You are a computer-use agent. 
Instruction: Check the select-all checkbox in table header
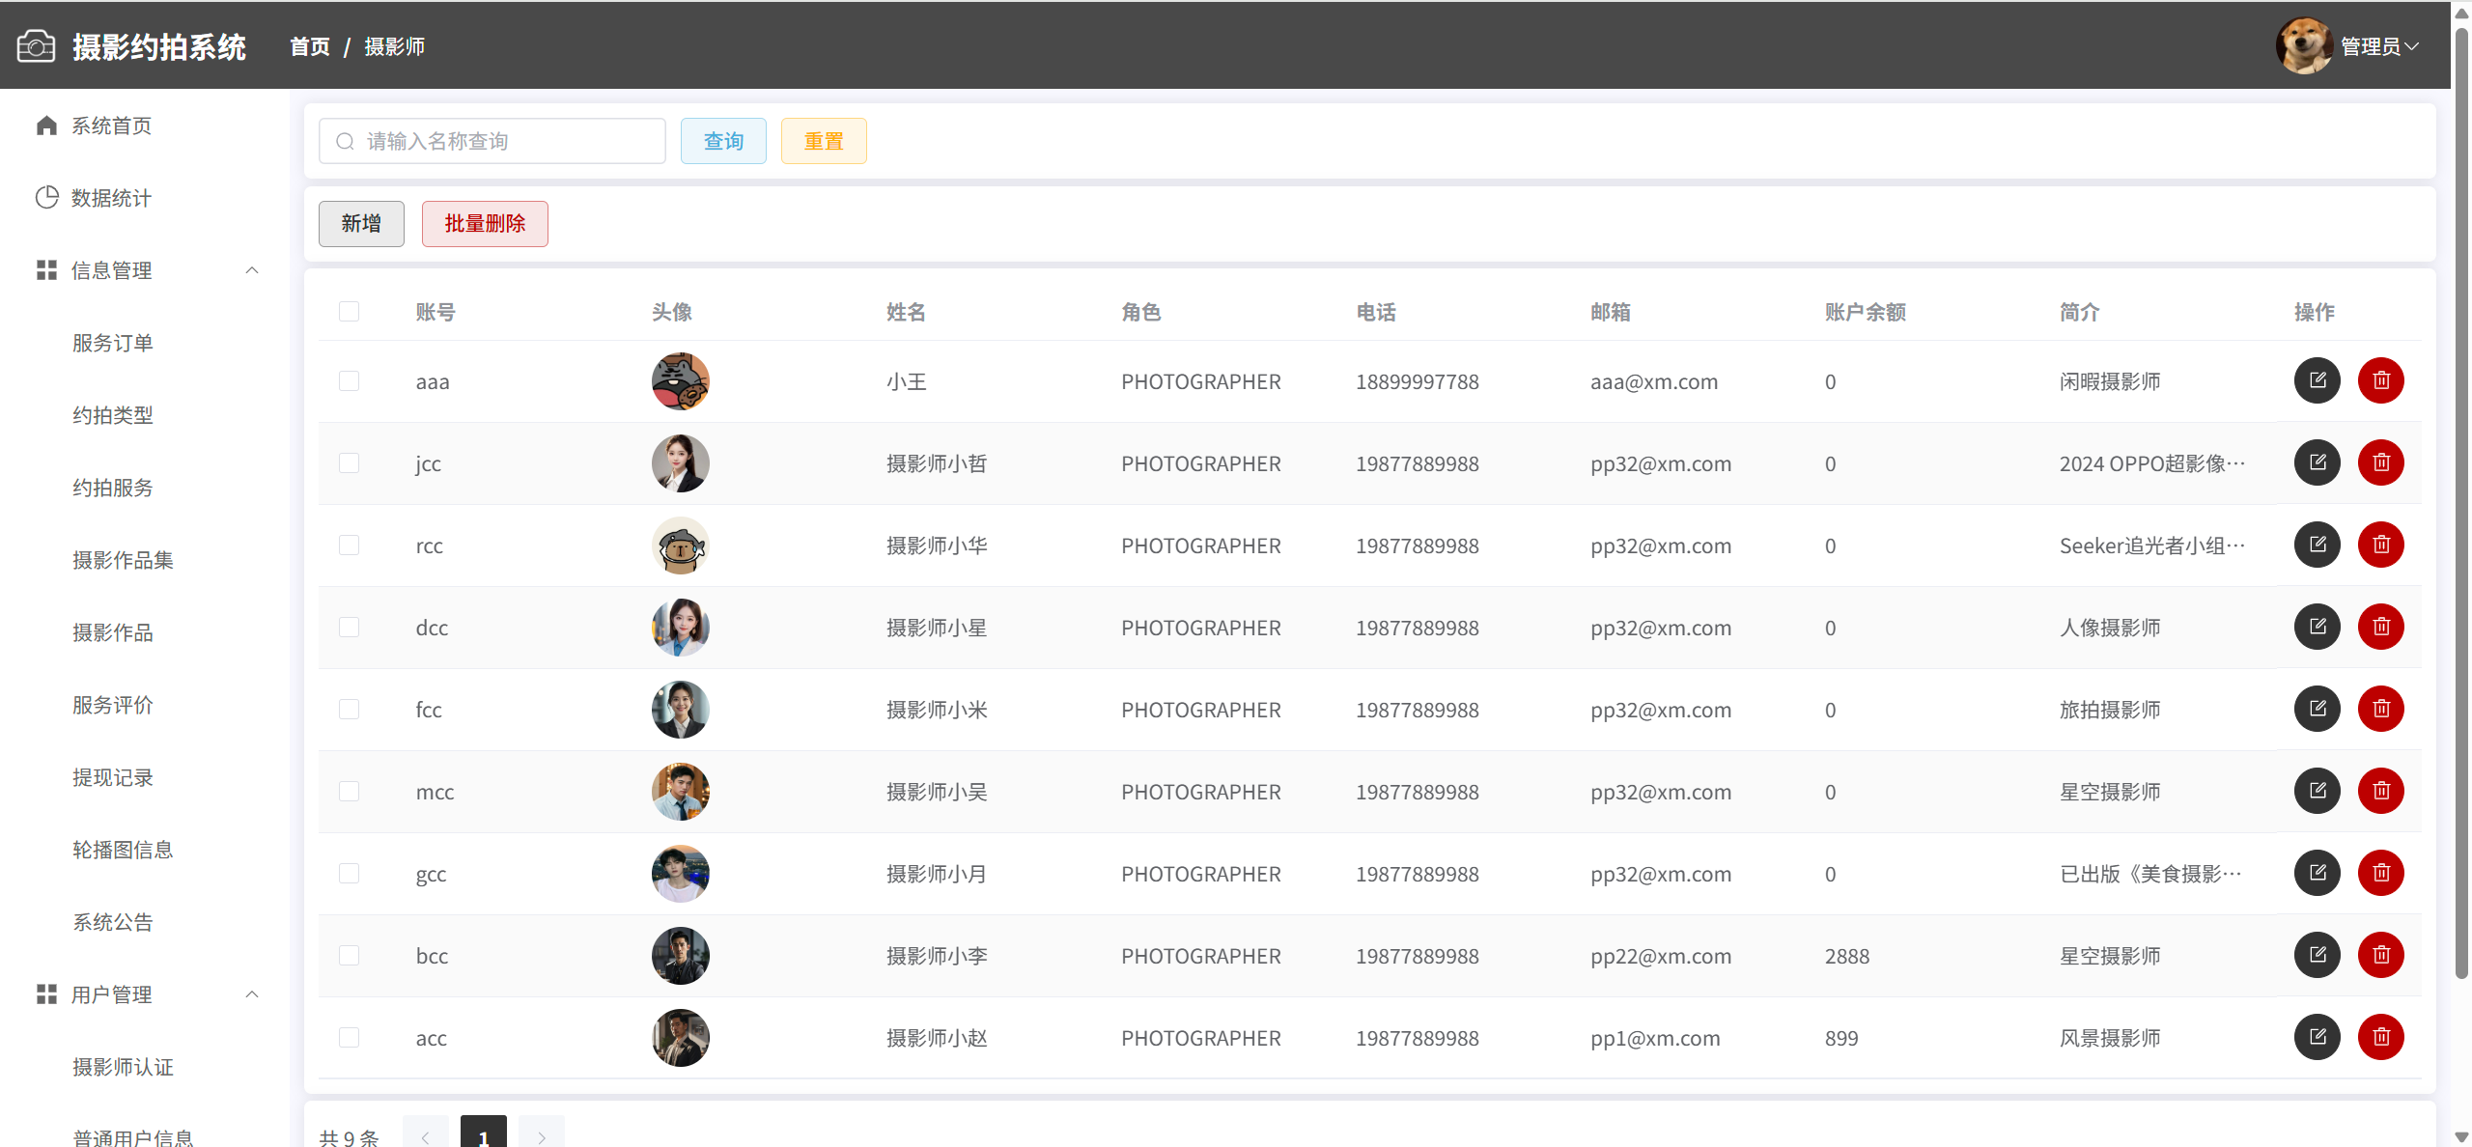click(x=349, y=311)
